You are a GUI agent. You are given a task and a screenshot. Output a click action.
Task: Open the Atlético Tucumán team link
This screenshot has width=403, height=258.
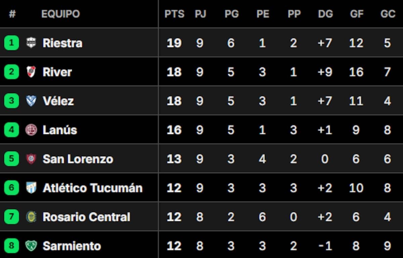(93, 188)
